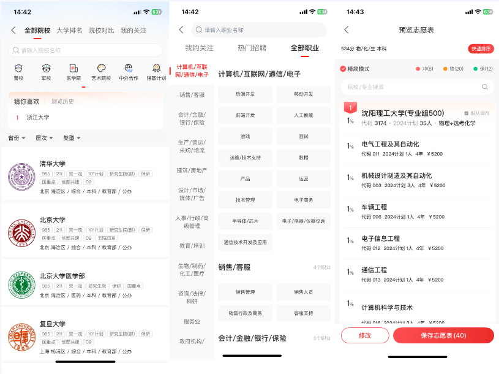This screenshot has width=499, height=374.
Task: Expand the 层次 dropdown filter
Action: coord(44,138)
